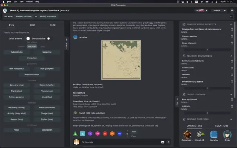Open the map image thumbnail
Viewport: 237px width, 148px height.
coord(121,60)
